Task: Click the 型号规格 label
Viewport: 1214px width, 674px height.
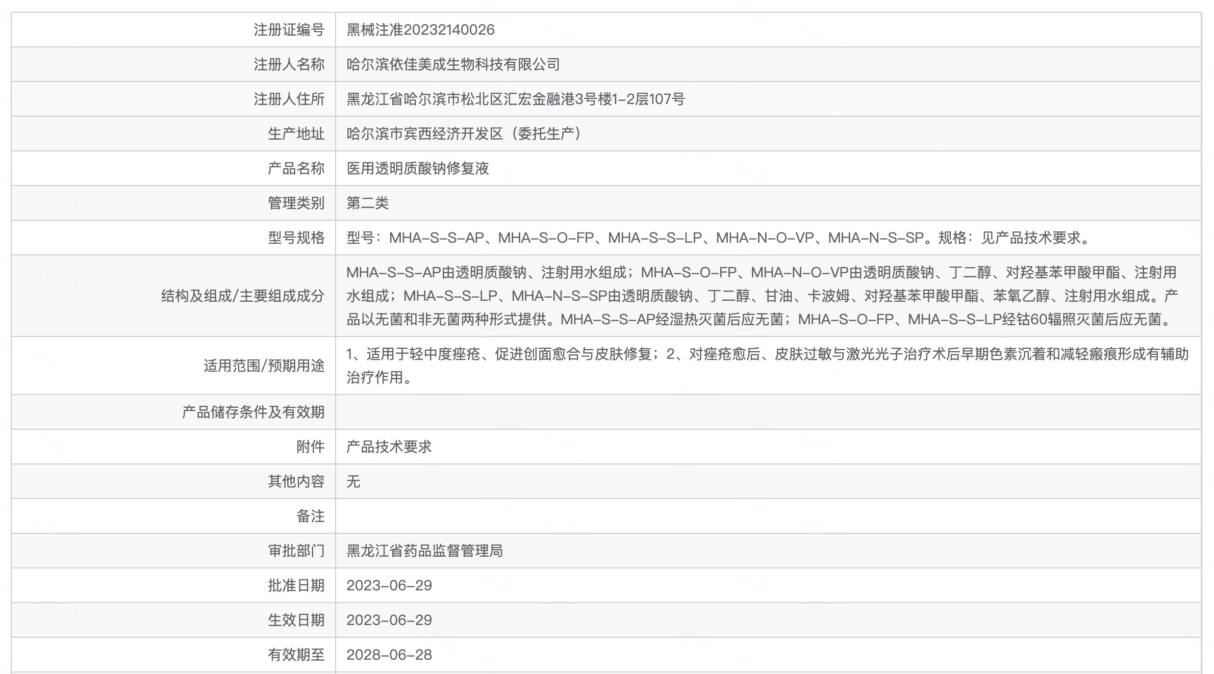Action: click(x=296, y=238)
